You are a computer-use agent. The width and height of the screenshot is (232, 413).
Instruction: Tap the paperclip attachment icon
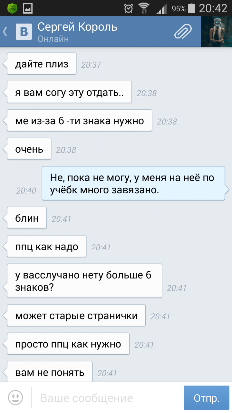coord(183,32)
